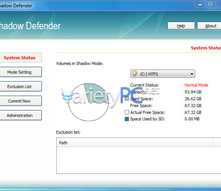Click the 26.62 GB used space value

193,99
